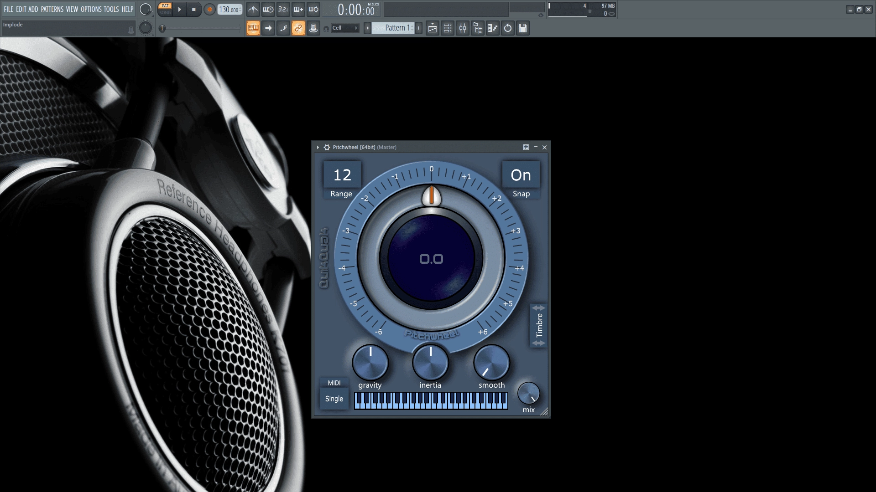The width and height of the screenshot is (876, 492).
Task: Click the circular arrow toolbar icon
Action: pyautogui.click(x=508, y=28)
